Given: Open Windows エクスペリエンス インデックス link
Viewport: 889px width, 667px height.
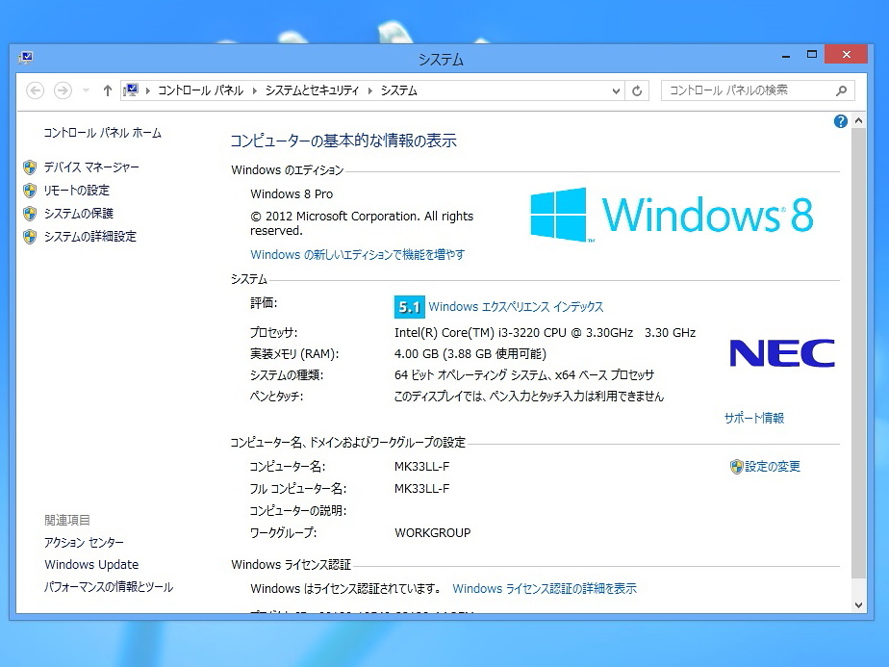Looking at the screenshot, I should point(516,307).
